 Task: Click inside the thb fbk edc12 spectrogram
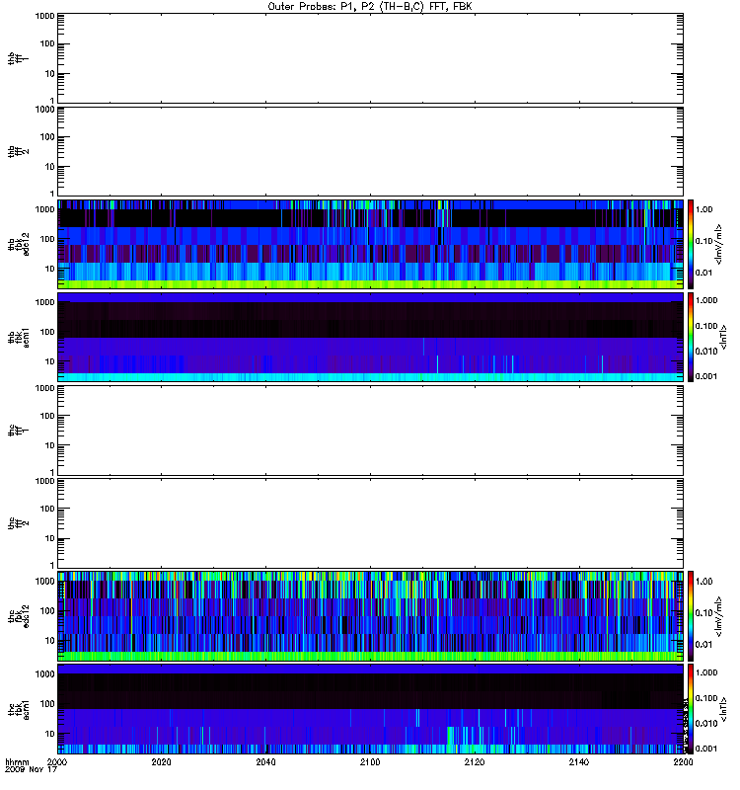pyautogui.click(x=370, y=244)
